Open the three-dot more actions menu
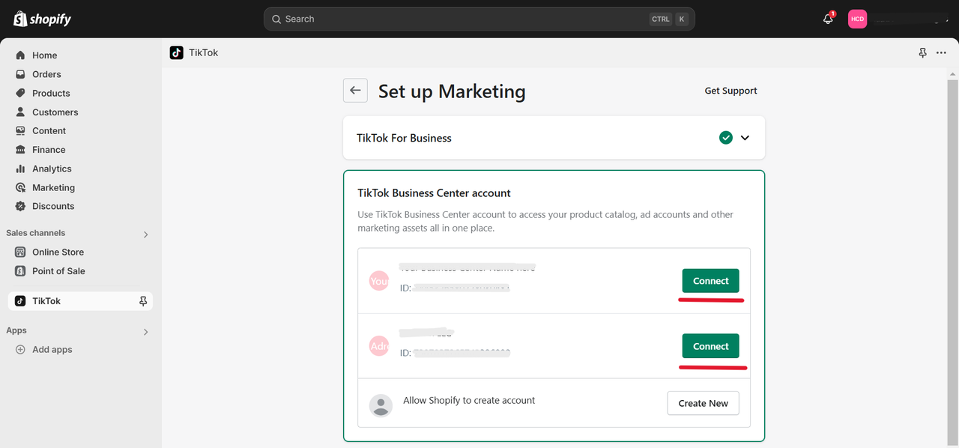This screenshot has height=448, width=959. pyautogui.click(x=941, y=53)
